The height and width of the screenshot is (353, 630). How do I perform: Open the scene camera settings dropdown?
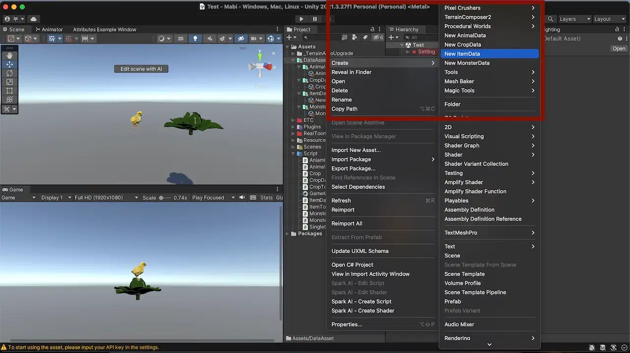tap(256, 38)
